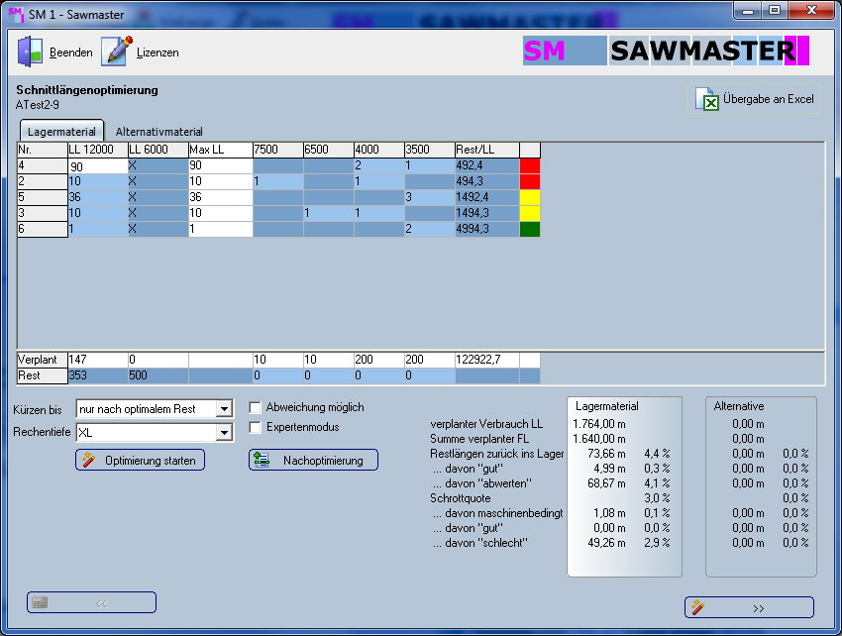Click davon schlecht value 49,26 m
This screenshot has height=636, width=842.
click(x=607, y=543)
